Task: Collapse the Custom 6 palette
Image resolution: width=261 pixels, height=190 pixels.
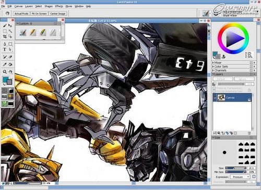Action: [17, 23]
